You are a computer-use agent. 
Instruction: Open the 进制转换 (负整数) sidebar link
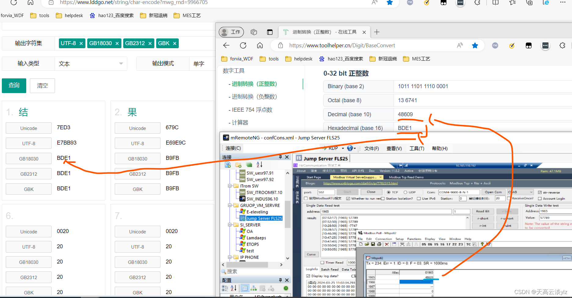254,97
